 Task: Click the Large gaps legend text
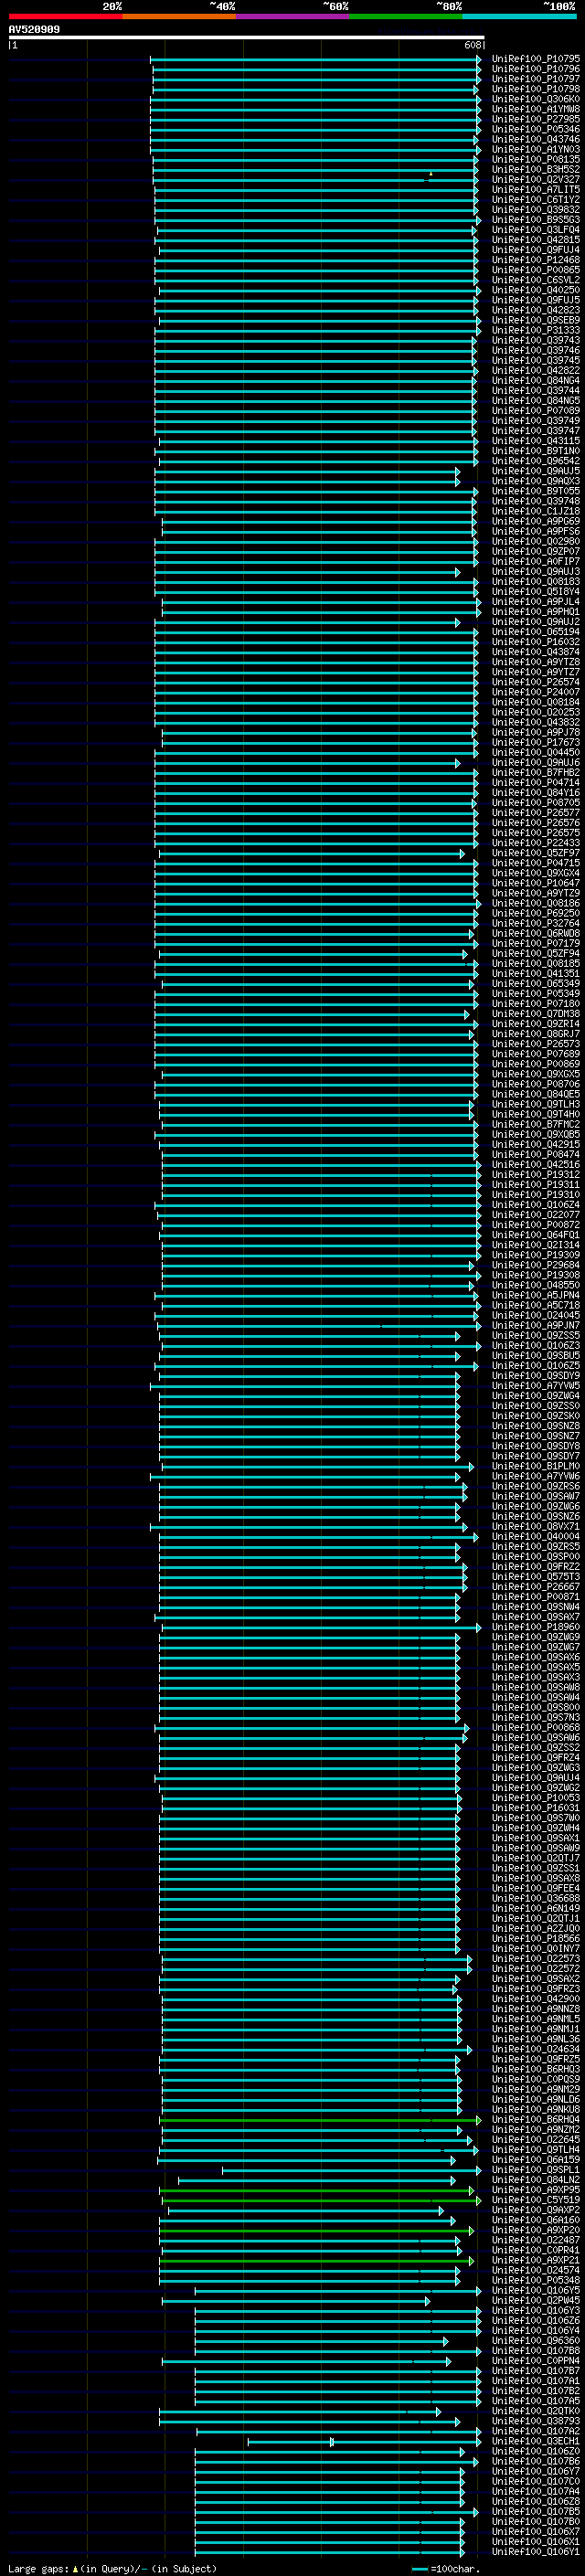pos(112,2569)
